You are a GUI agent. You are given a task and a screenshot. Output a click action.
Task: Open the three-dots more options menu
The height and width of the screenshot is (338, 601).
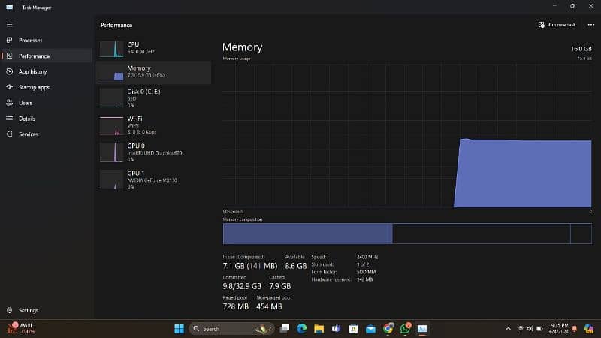point(590,25)
